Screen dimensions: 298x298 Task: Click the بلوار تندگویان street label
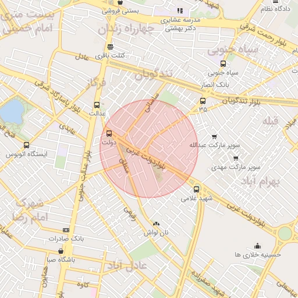(x=241, y=102)
